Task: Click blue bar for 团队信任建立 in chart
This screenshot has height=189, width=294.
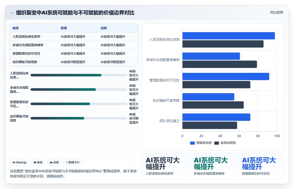Action: tap(216, 117)
